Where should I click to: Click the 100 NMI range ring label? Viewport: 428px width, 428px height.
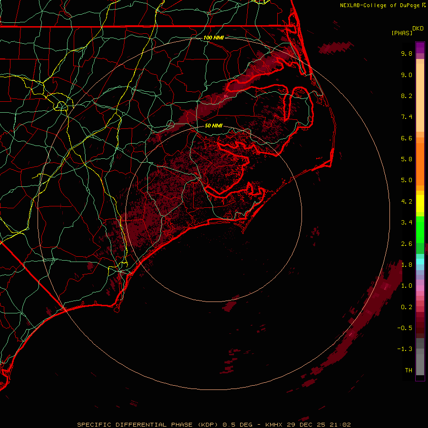(x=214, y=38)
